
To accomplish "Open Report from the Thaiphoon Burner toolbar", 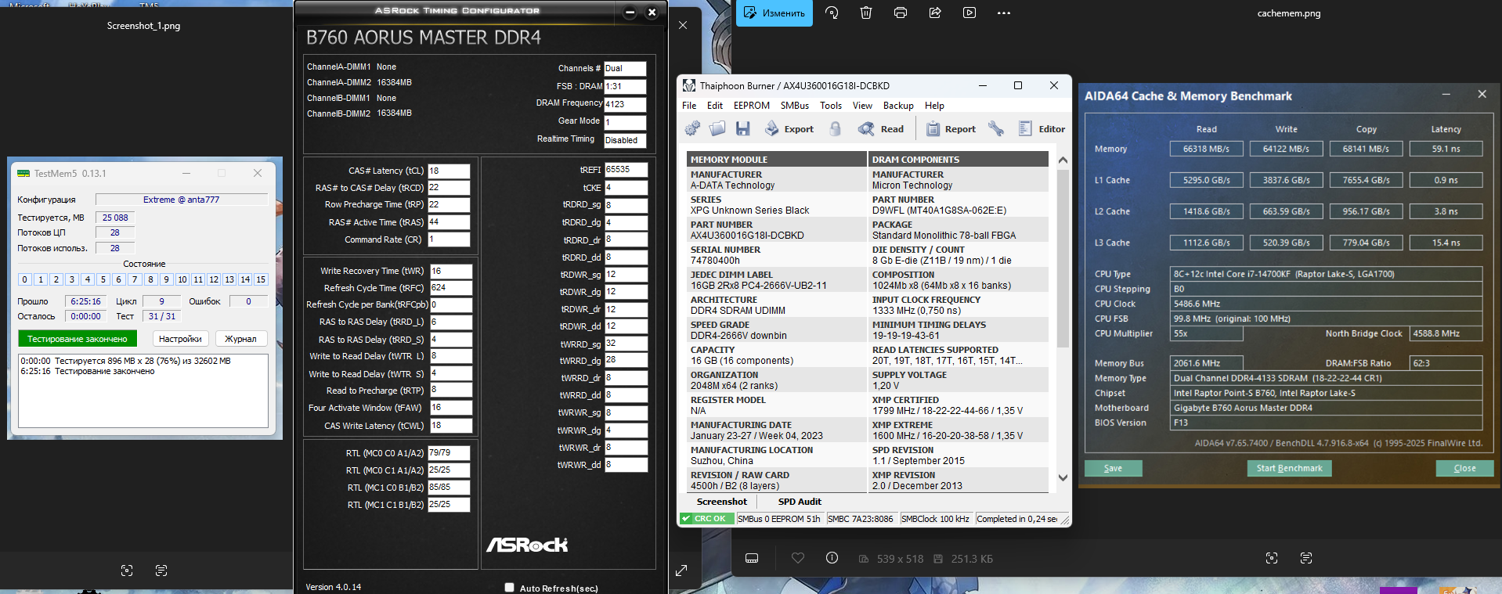I will [x=951, y=128].
